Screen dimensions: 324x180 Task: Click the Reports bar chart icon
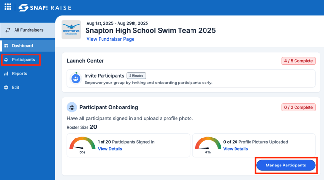click(x=6, y=74)
